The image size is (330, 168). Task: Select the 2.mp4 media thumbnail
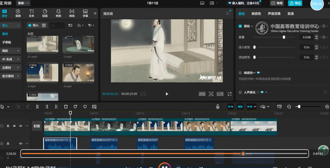point(78,45)
